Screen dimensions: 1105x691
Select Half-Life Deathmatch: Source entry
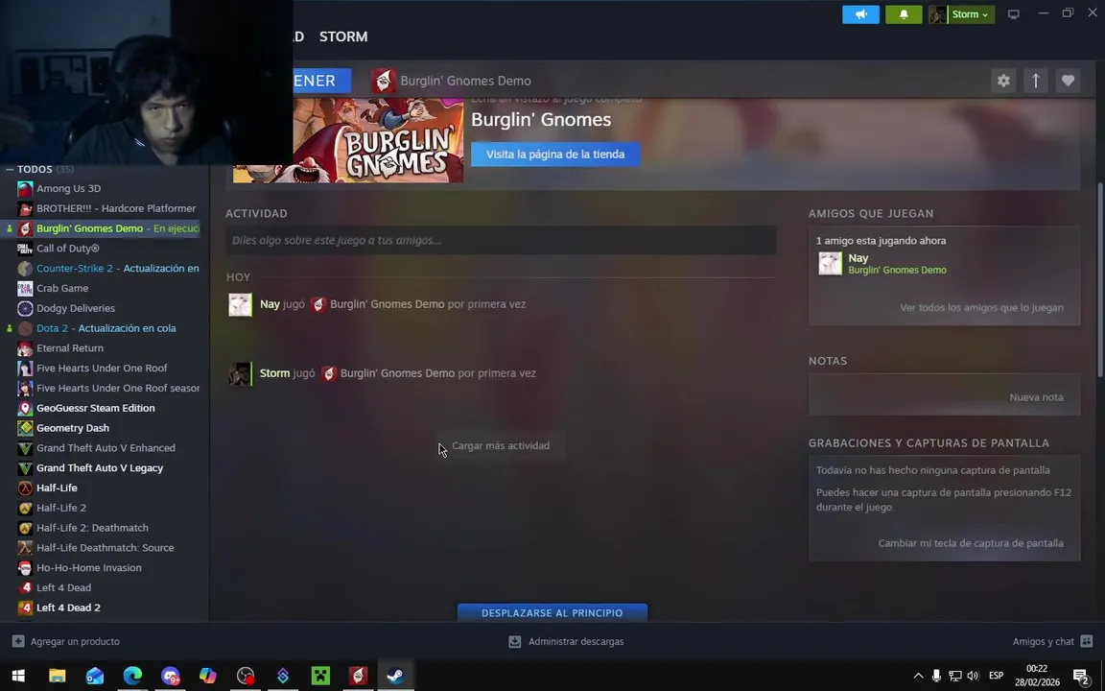click(105, 548)
